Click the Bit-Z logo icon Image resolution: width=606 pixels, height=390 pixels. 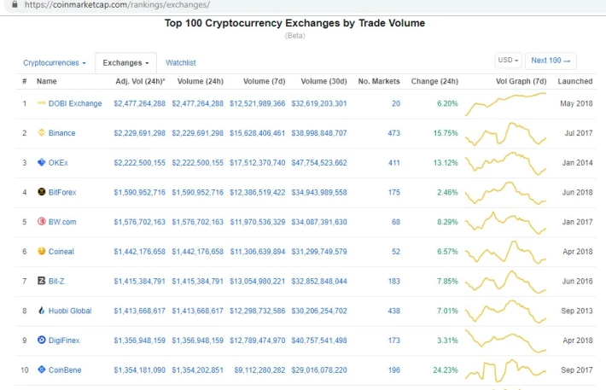tap(41, 281)
